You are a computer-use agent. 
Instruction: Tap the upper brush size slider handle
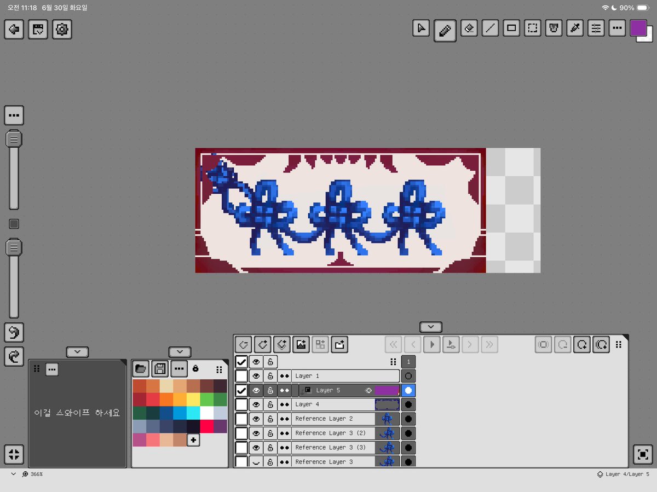[x=14, y=139]
